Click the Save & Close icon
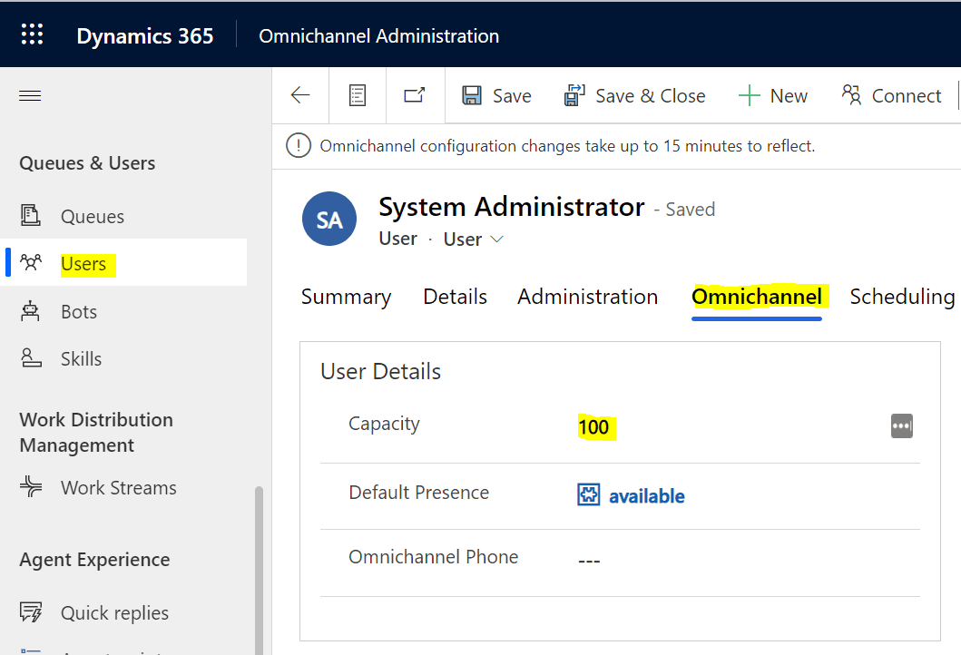Screen dimensions: 961x655 pyautogui.click(x=574, y=95)
